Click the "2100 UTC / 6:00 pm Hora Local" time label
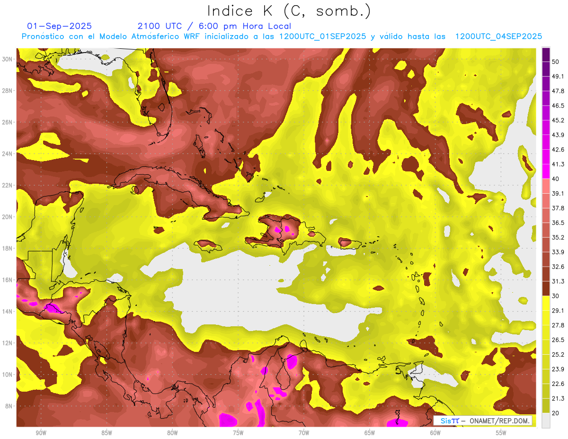568x439 pixels. (214, 26)
